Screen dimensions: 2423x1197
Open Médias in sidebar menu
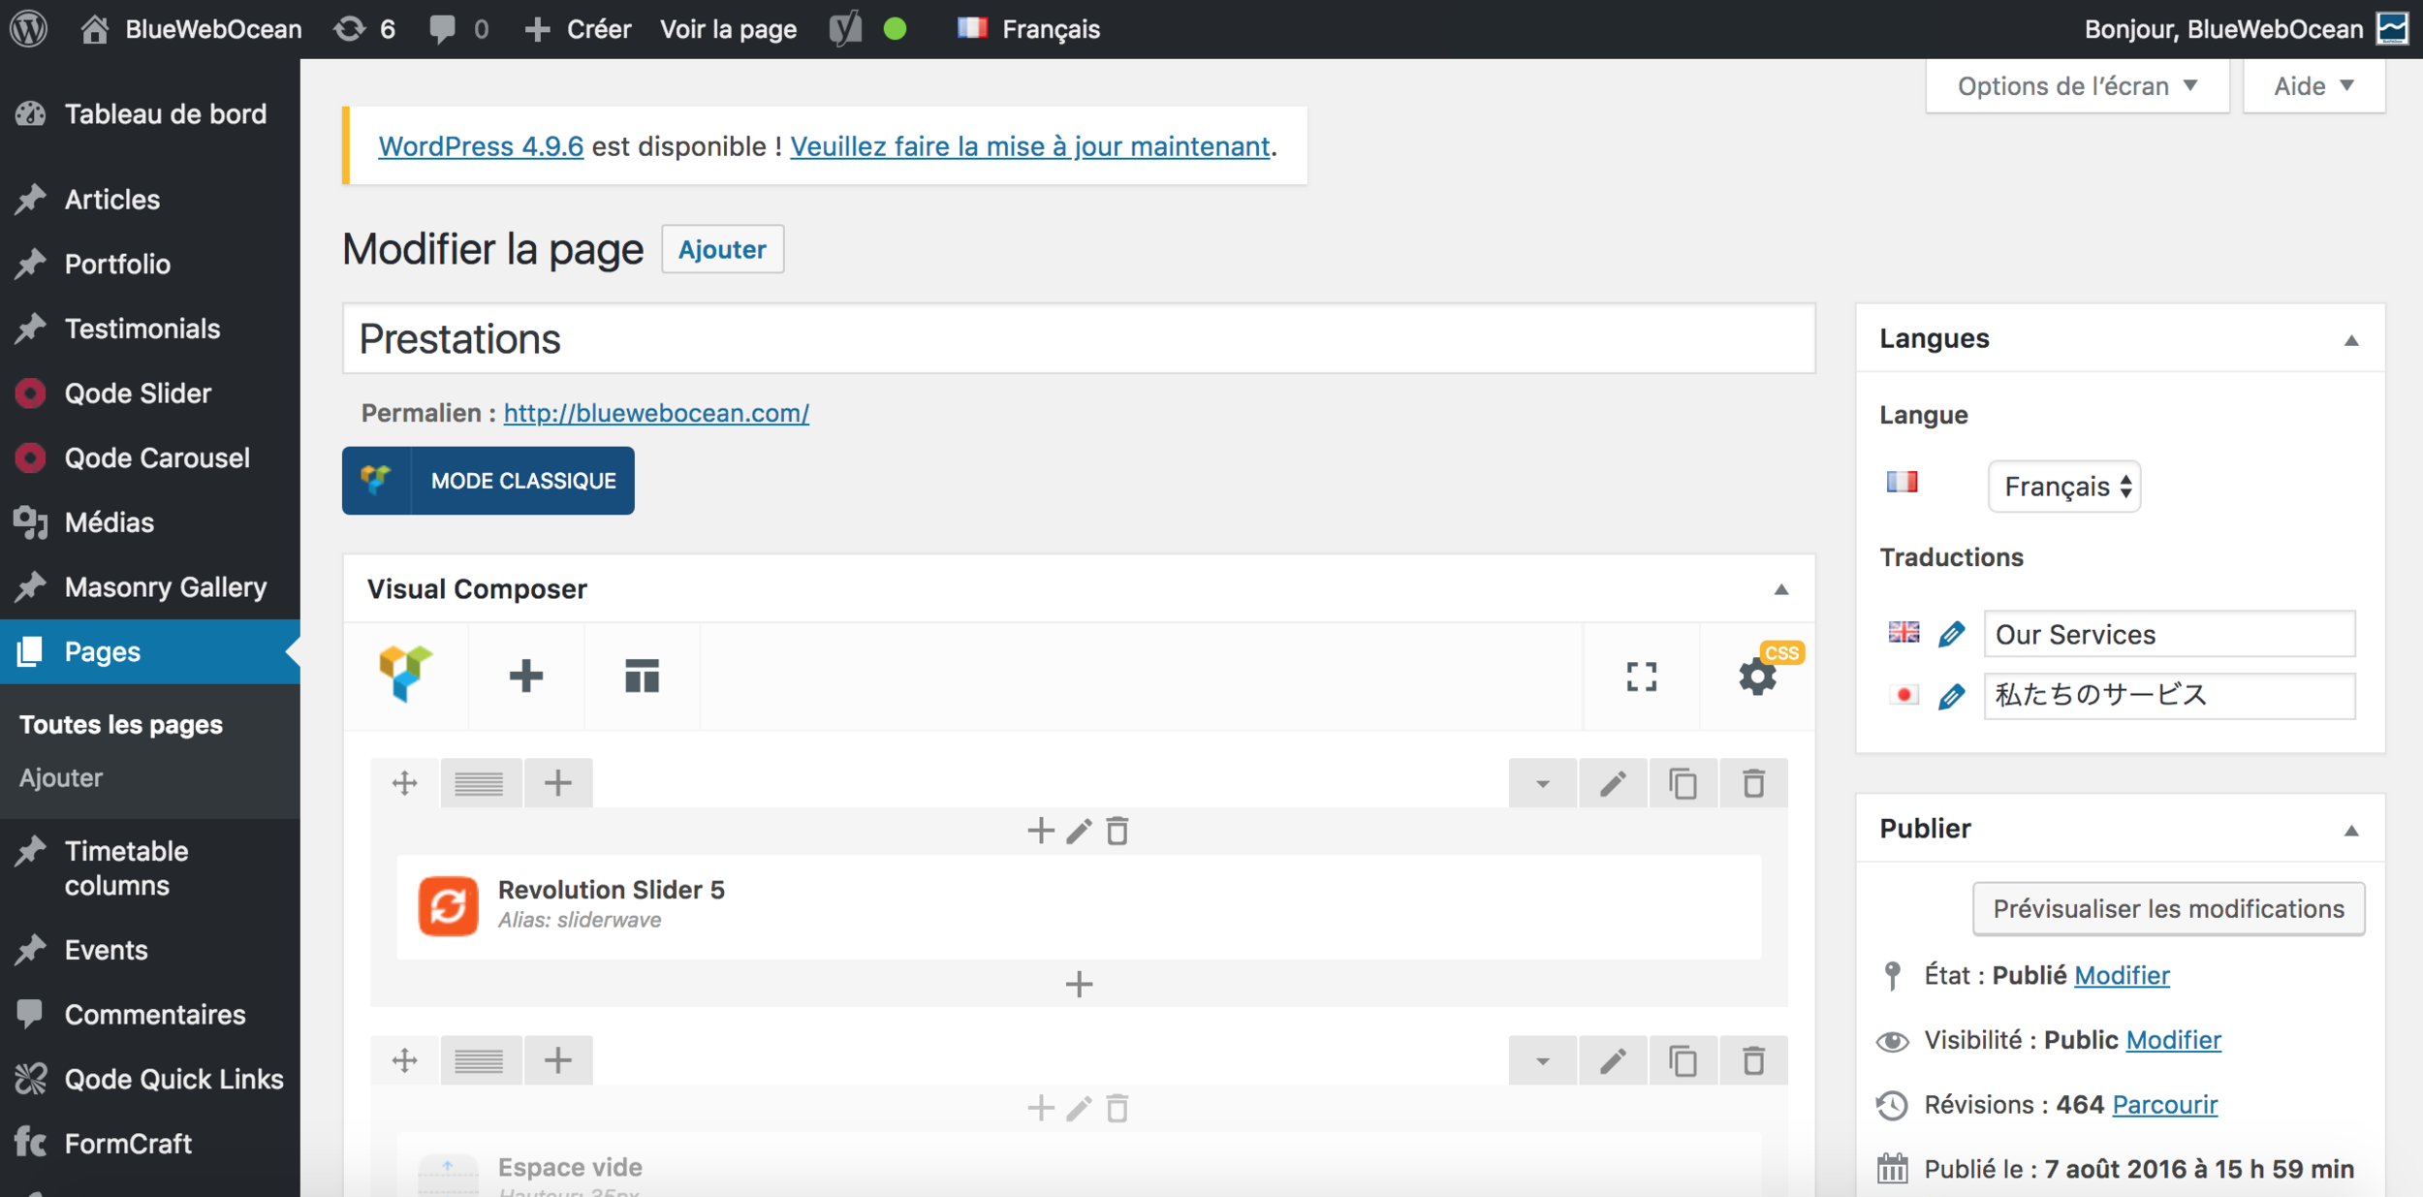(109, 522)
